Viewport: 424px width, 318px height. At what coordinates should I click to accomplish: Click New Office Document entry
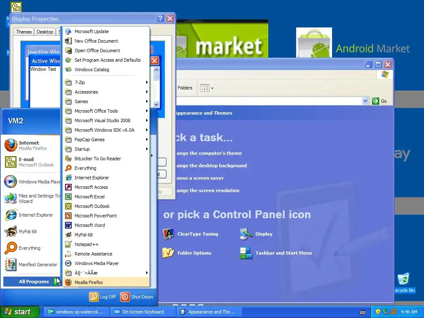click(x=106, y=41)
